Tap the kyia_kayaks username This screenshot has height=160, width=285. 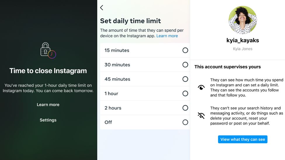pos(243,40)
